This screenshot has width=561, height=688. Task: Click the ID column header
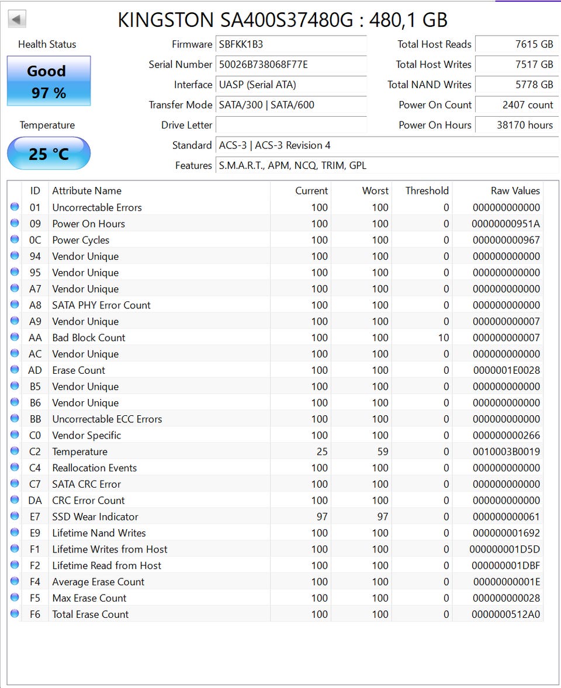(x=35, y=191)
